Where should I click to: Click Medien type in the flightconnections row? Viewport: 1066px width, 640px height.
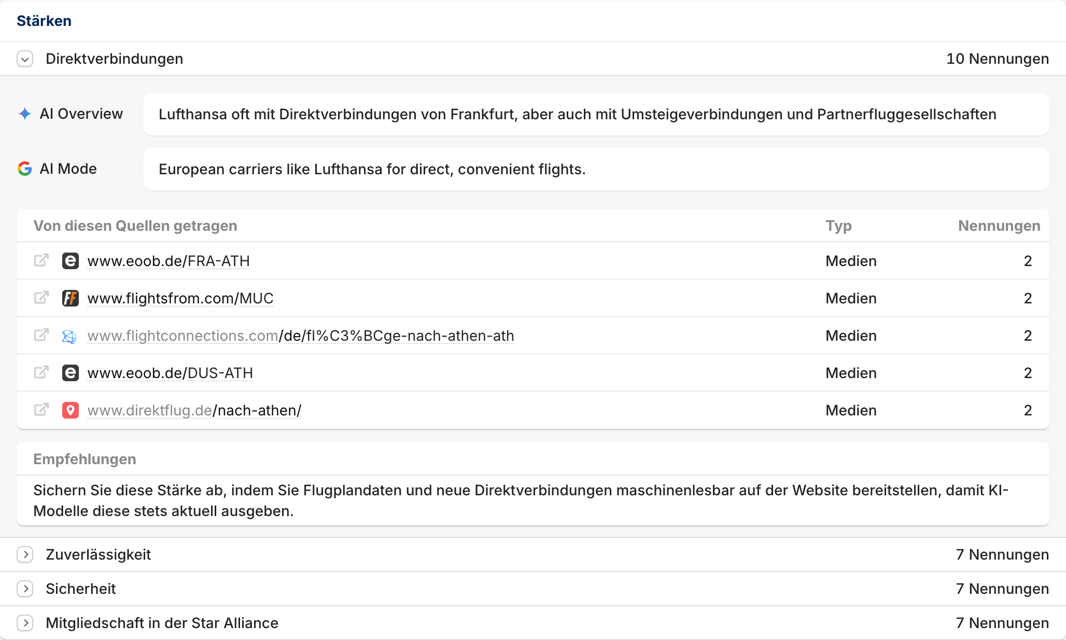(851, 336)
